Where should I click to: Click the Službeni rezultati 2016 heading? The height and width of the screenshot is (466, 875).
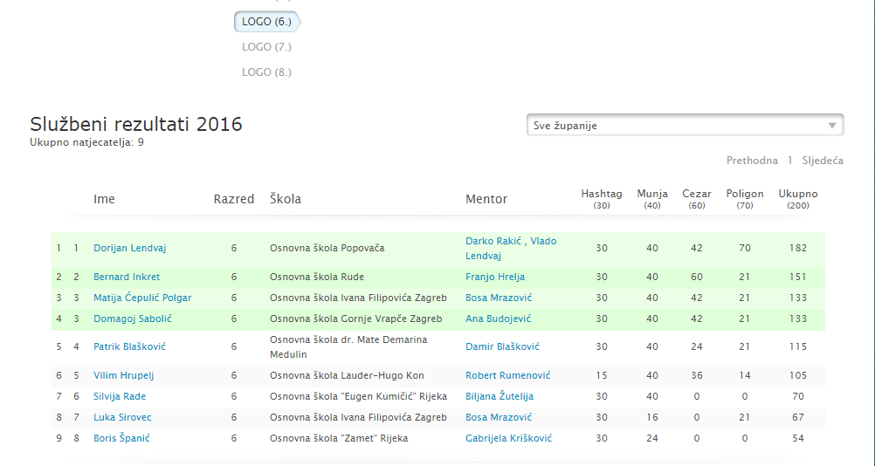(135, 123)
